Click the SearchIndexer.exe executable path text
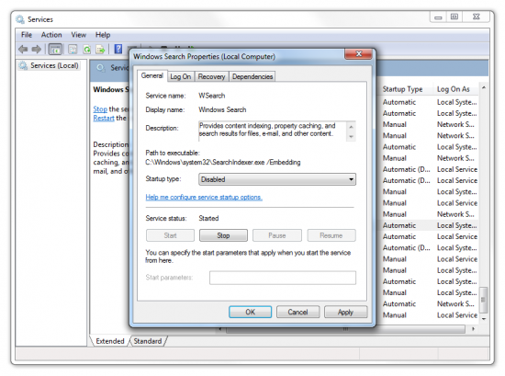The image size is (505, 376). tap(223, 162)
